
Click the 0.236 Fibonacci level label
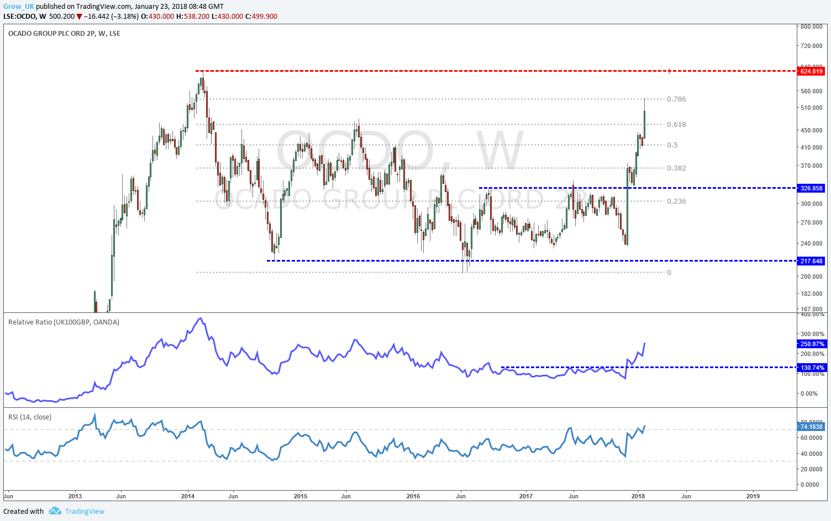[676, 201]
